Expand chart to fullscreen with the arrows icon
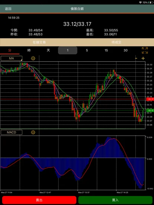 point(145,51)
